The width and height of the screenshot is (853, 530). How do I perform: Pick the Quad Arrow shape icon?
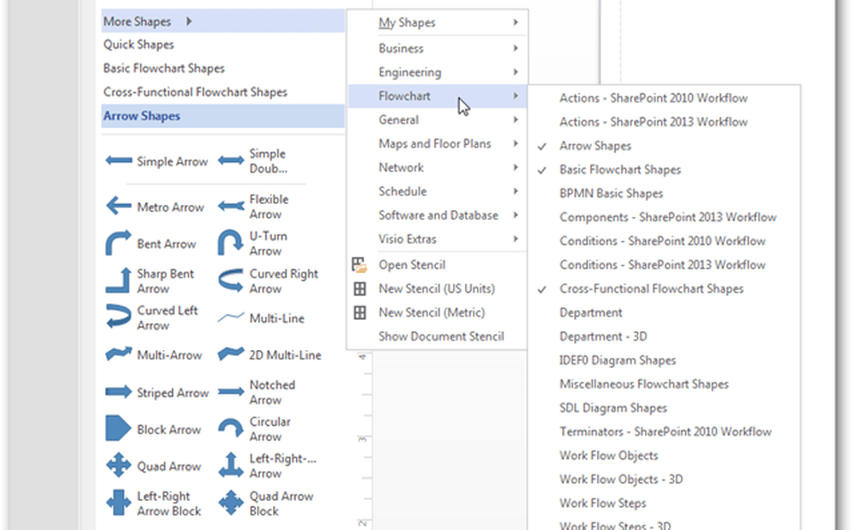[x=119, y=466]
